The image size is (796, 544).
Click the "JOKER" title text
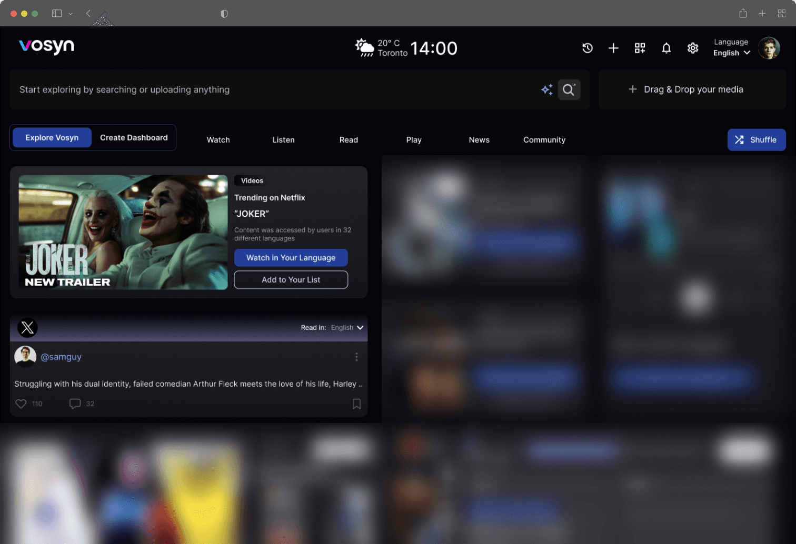point(252,214)
